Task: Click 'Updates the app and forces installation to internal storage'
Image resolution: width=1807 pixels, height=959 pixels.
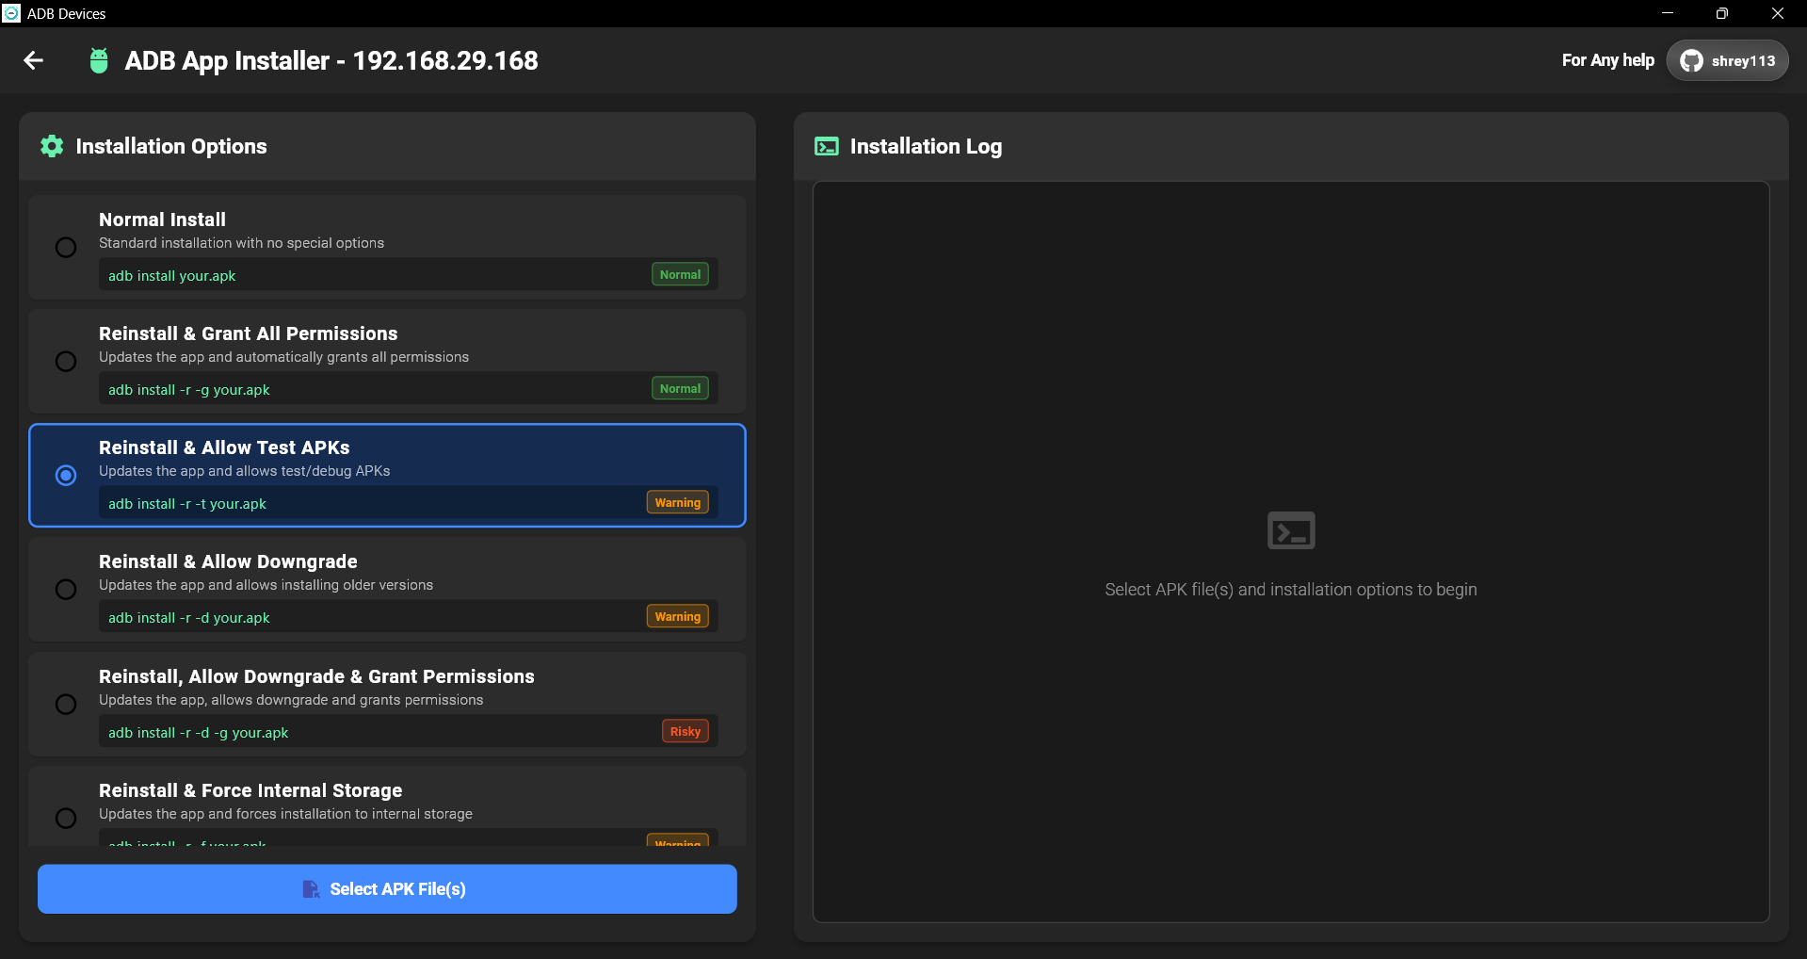Action: click(x=285, y=814)
